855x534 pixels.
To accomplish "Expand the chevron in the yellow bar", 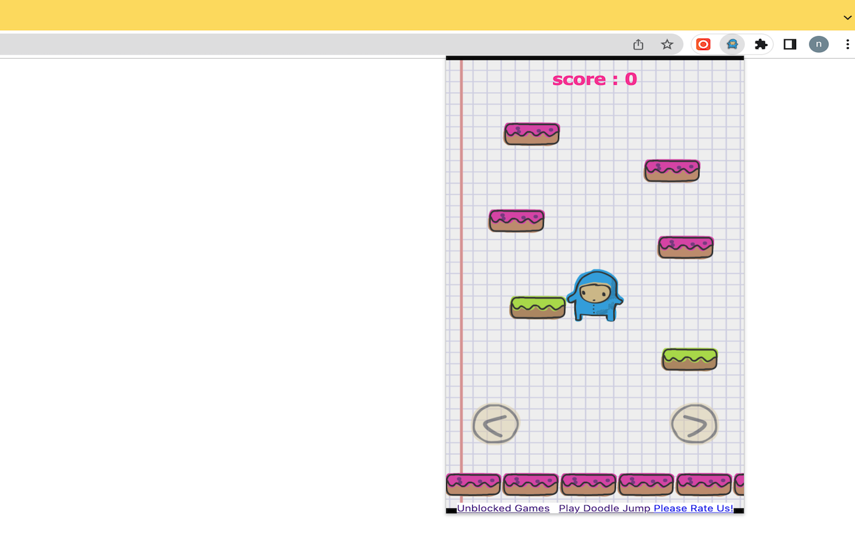I will point(848,17).
